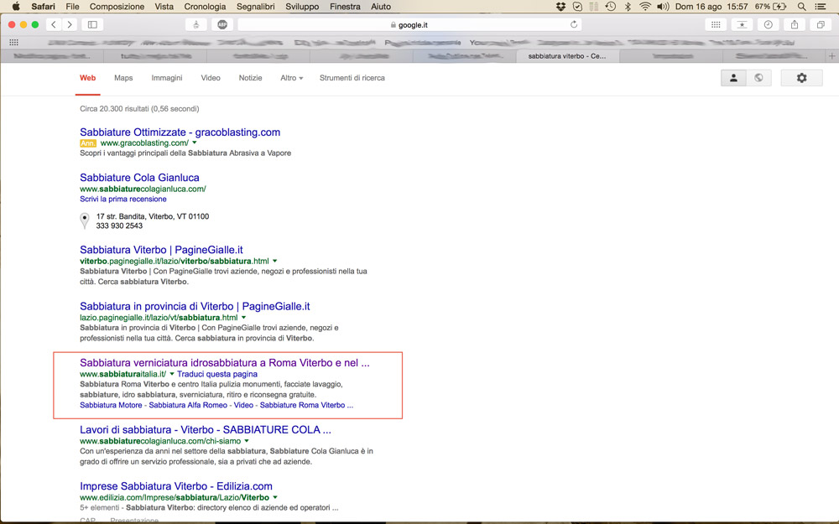Open 'Lavori di sabbiatura - Viterbo' result

[x=206, y=430]
